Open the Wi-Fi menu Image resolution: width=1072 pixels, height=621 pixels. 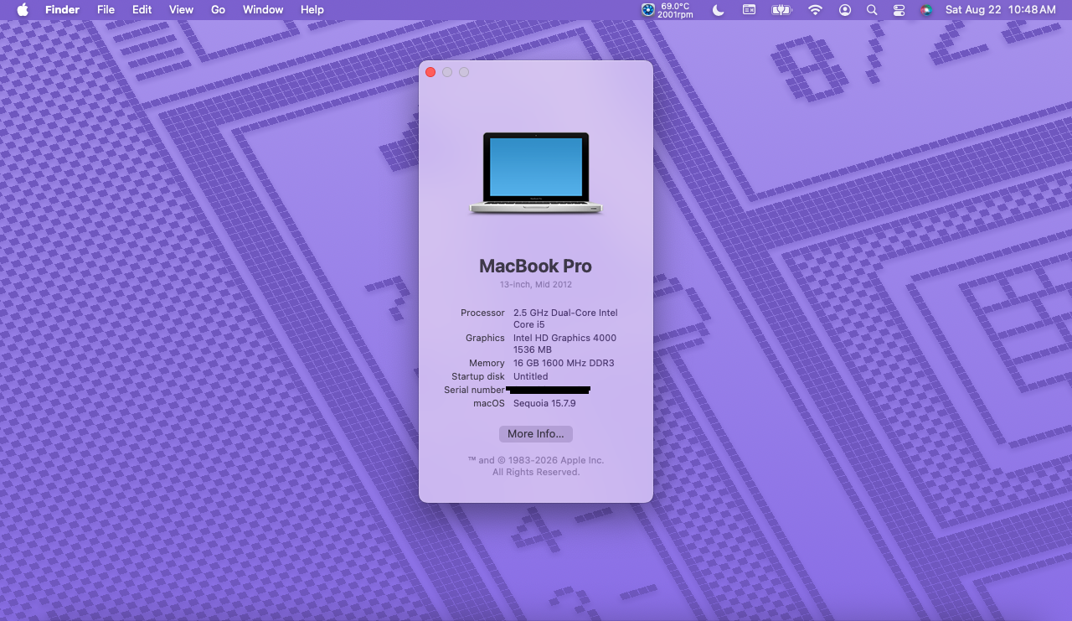pos(815,10)
